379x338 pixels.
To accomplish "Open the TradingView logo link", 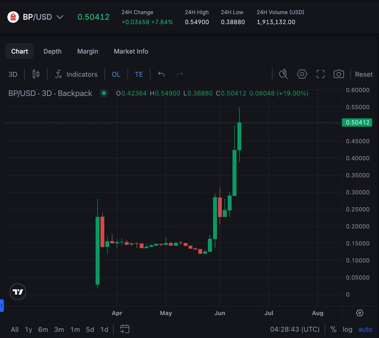I will coord(18,292).
